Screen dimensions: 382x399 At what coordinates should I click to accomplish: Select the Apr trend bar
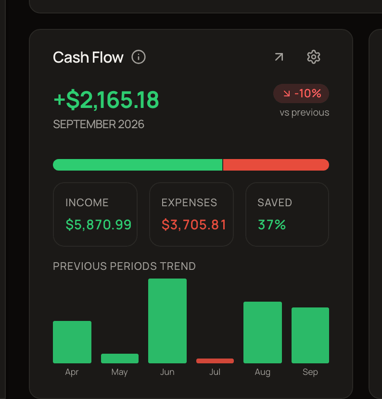(72, 342)
